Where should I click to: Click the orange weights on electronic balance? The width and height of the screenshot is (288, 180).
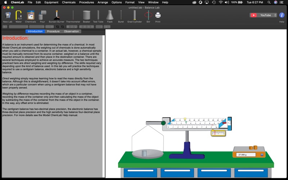tap(253, 148)
